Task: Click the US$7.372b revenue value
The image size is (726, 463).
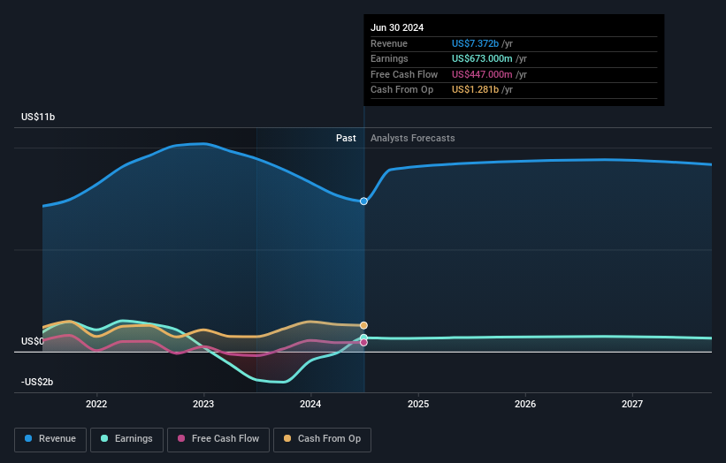Action: (475, 43)
